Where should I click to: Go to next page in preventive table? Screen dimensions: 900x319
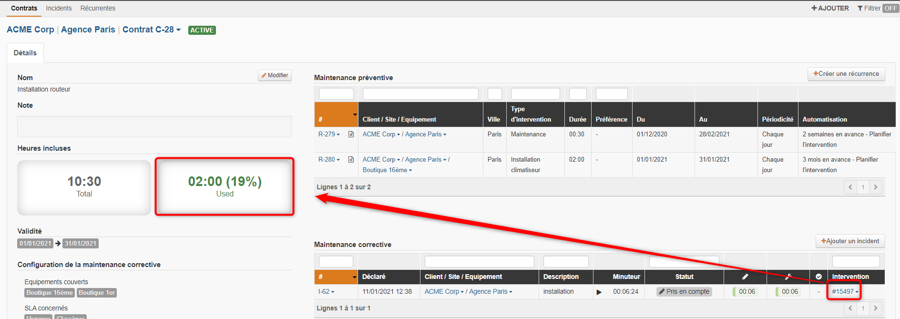point(876,187)
